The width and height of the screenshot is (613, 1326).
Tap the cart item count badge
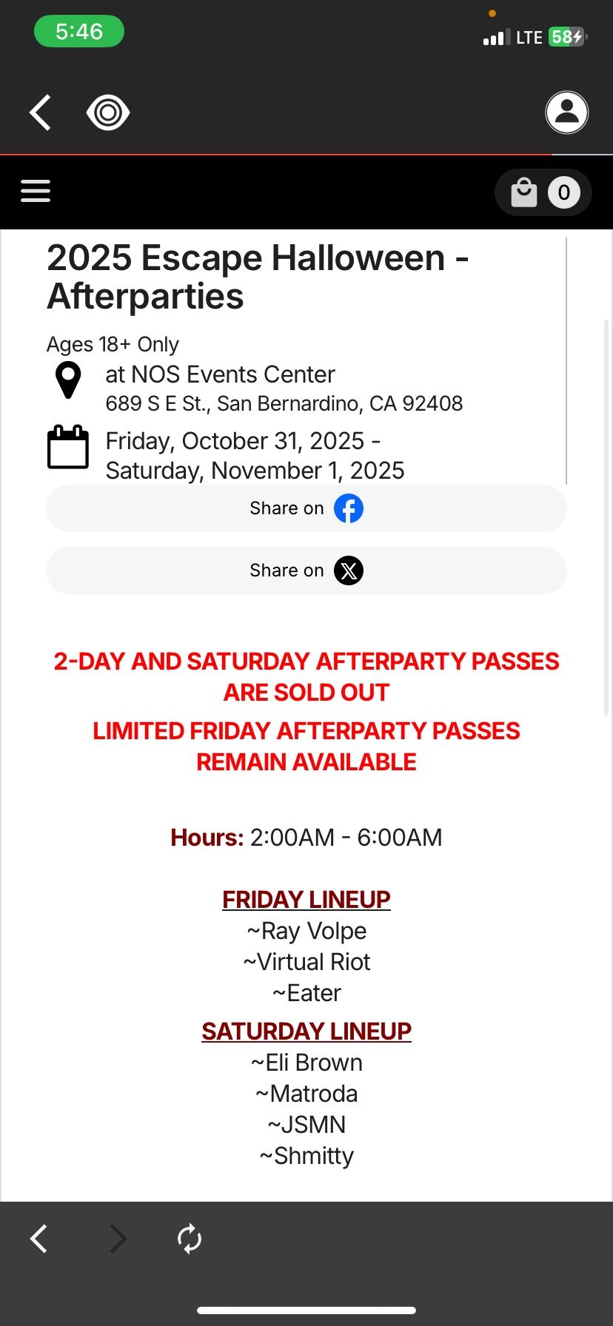click(563, 192)
